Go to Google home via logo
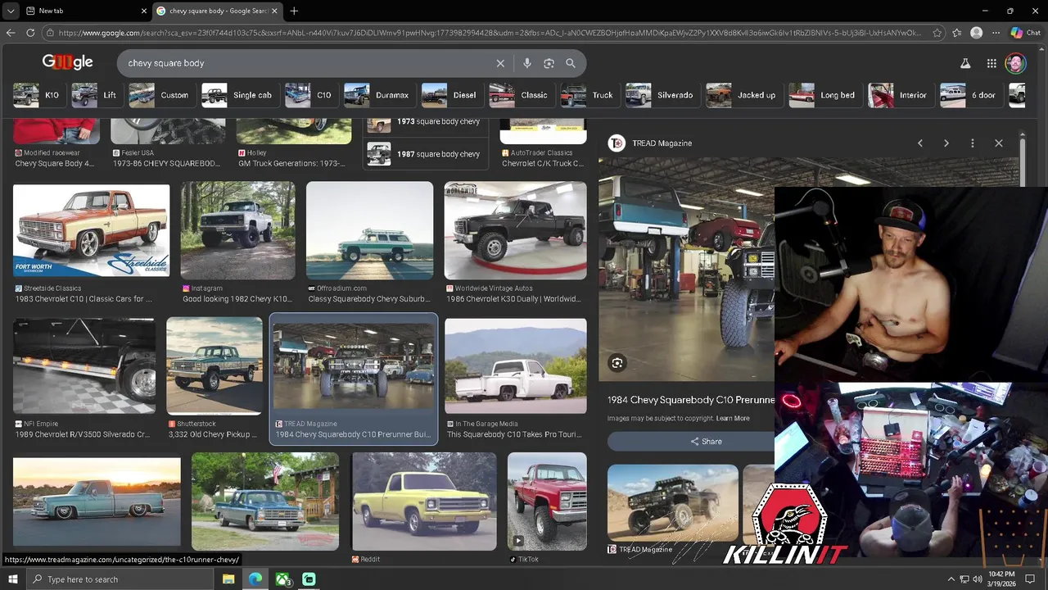This screenshot has width=1048, height=590. tap(67, 62)
